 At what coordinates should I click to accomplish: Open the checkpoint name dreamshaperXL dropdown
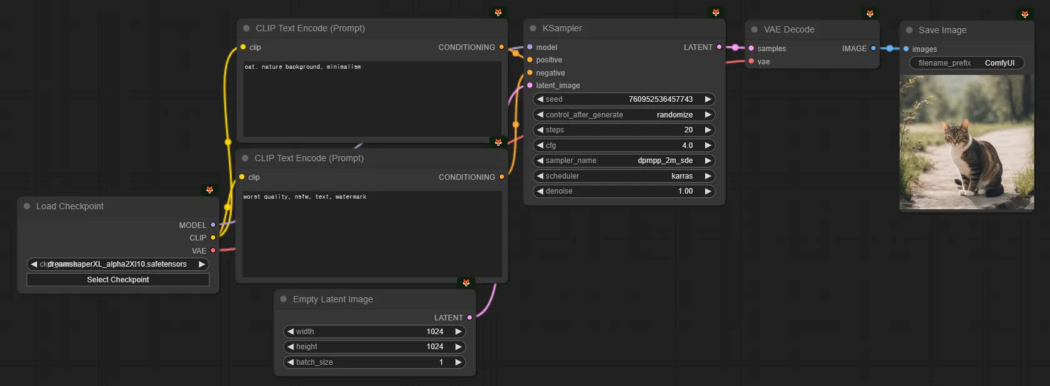click(x=118, y=264)
